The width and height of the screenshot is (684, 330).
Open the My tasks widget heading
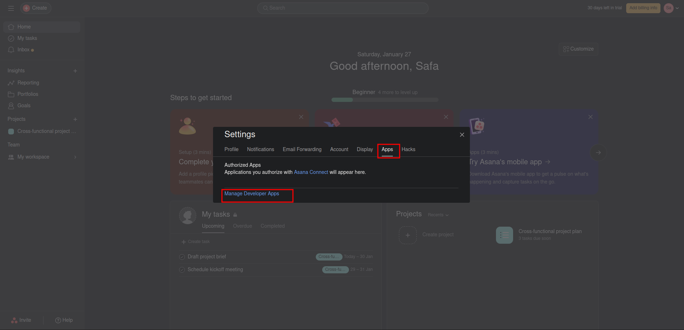(x=216, y=214)
